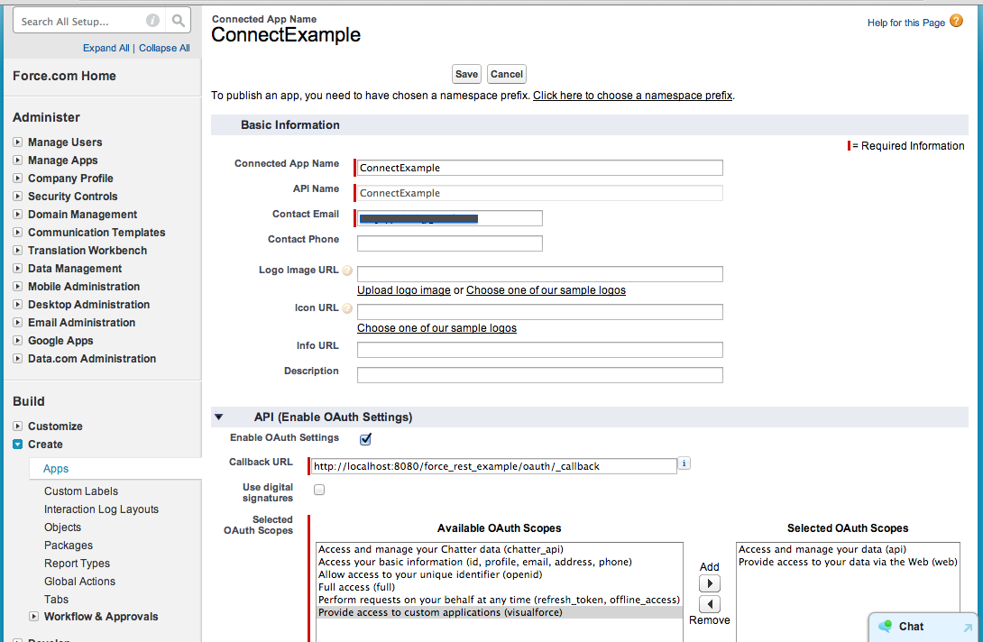Click the Contact Email field
The width and height of the screenshot is (983, 642).
449,218
